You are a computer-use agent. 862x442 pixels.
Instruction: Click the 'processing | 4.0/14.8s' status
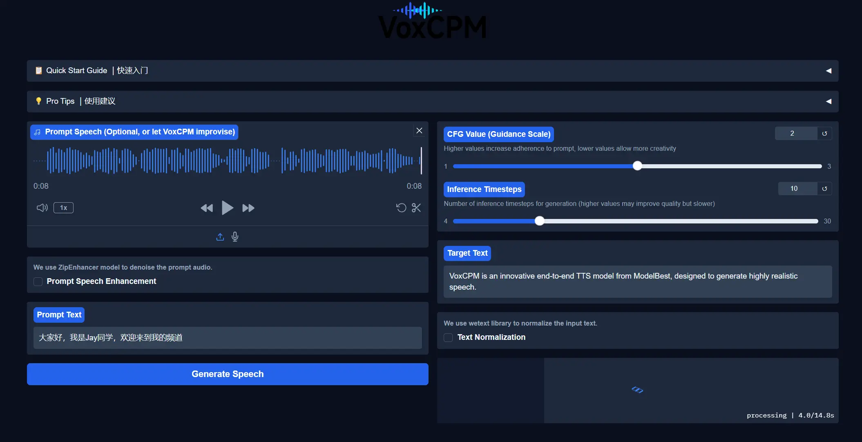tap(790, 415)
